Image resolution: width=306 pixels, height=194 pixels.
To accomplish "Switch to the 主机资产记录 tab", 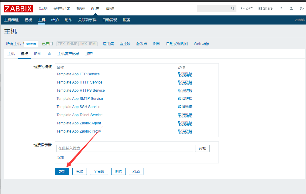I will (x=68, y=54).
